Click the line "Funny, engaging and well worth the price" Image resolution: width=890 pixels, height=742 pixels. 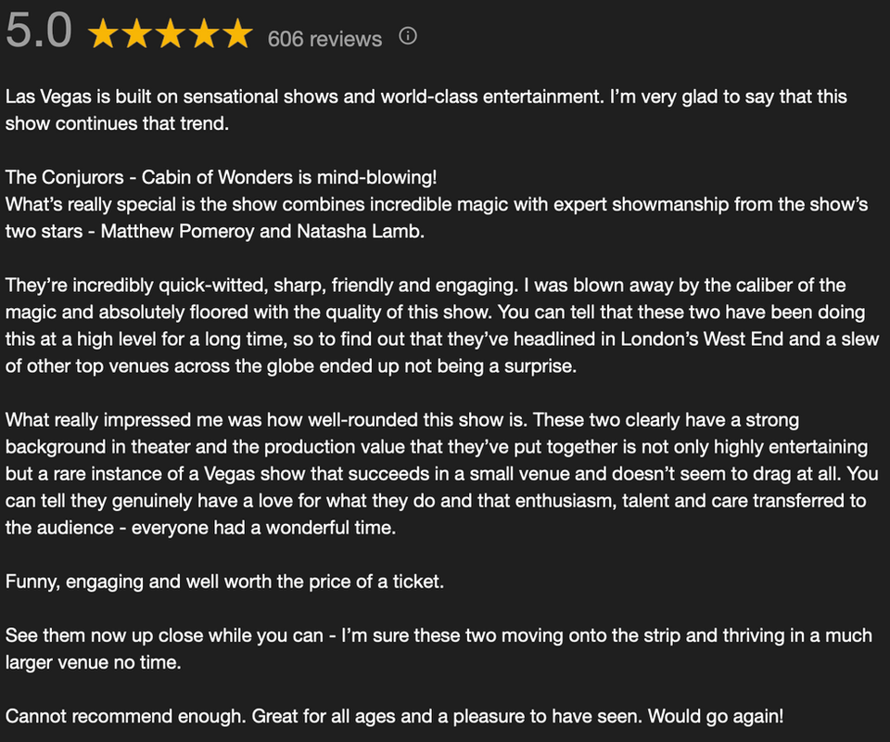click(225, 582)
